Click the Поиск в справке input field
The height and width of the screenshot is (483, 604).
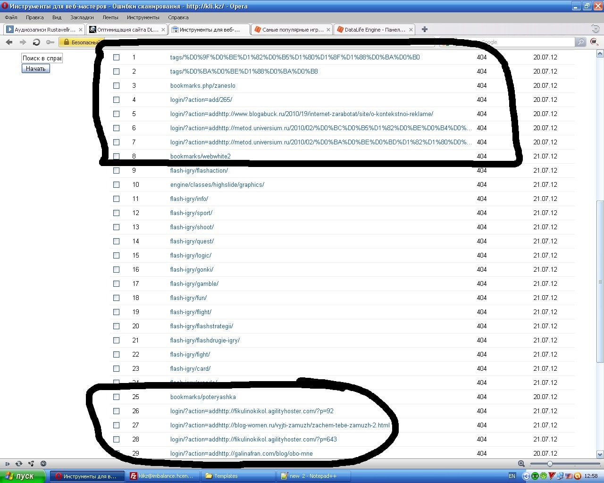point(42,58)
